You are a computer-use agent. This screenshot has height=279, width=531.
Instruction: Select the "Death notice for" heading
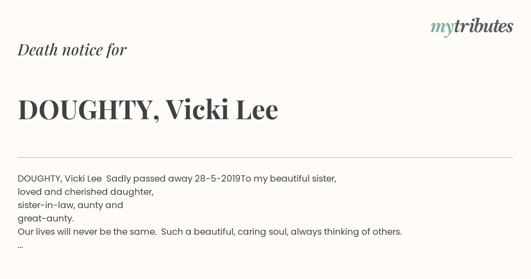[72, 50]
